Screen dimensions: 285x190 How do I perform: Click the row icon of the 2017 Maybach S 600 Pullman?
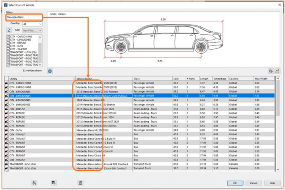(x=7, y=95)
